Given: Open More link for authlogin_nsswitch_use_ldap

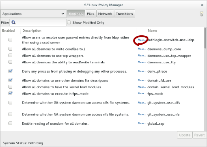Looking at the screenshot, I should [142, 40].
